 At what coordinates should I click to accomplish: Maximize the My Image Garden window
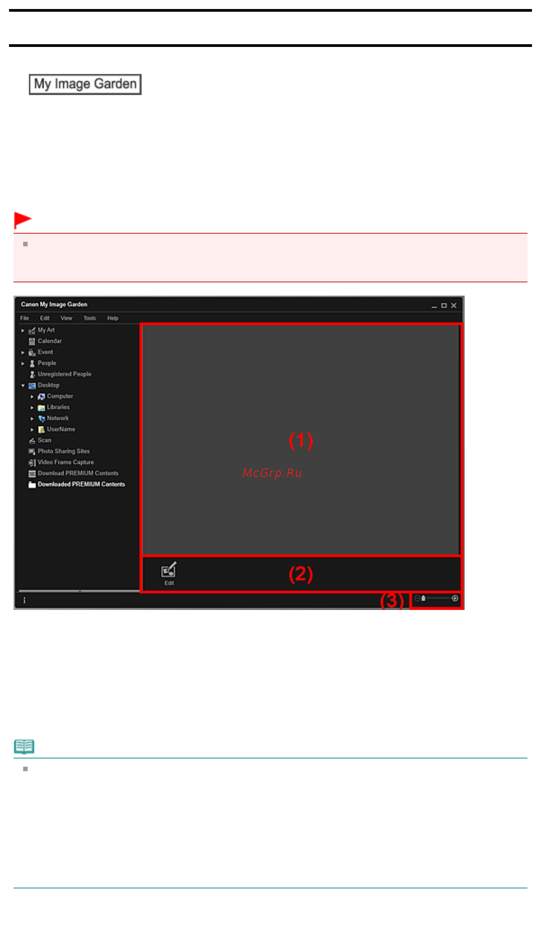(x=444, y=306)
